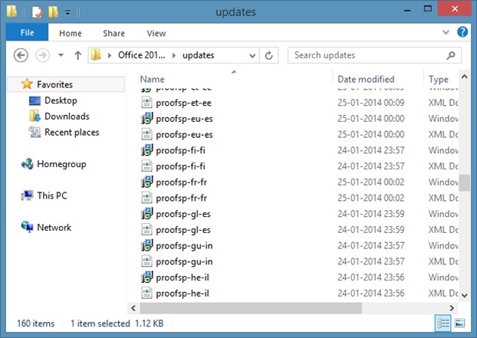Click the address bar folder icon
This screenshot has width=477, height=338.
point(96,55)
